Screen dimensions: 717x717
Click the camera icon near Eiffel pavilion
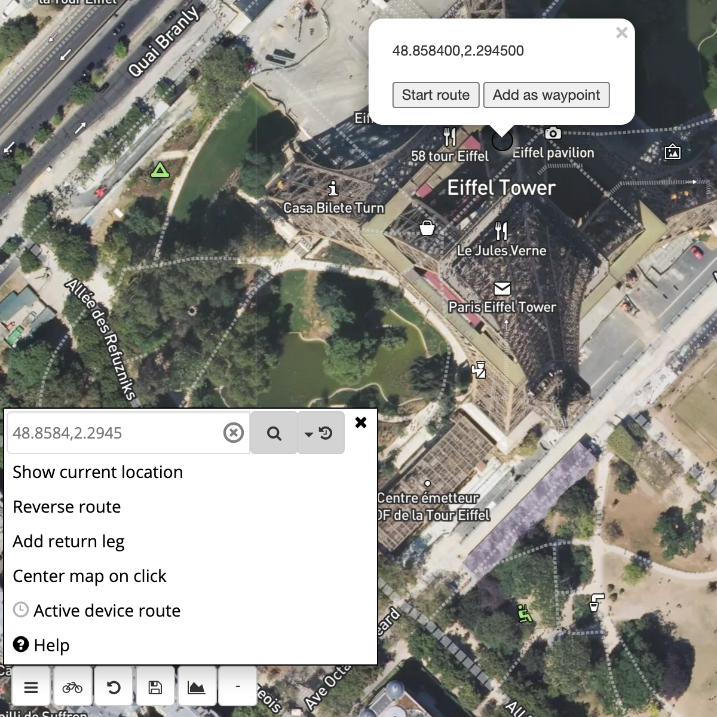pos(553,133)
